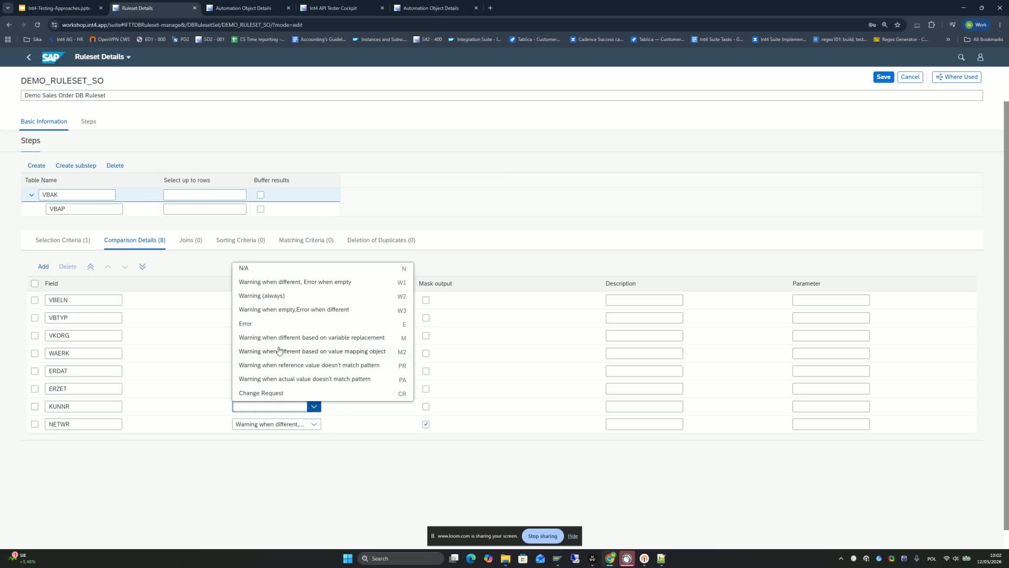This screenshot has height=568, width=1009.
Task: Open Ruleset Details title dropdown
Action: (128, 57)
